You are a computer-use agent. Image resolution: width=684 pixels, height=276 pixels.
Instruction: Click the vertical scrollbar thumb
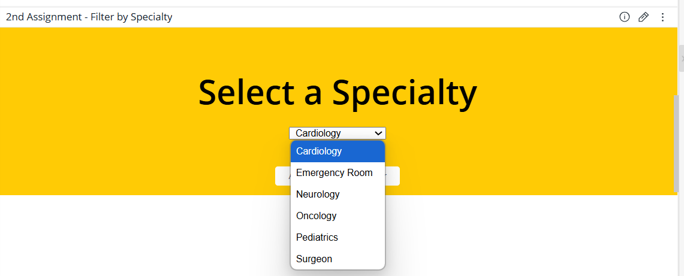(x=676, y=144)
